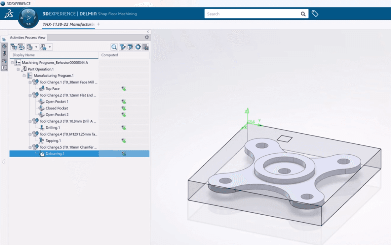Select the third sidebar machine icon
Image resolution: width=391 pixels, height=245 pixels.
(x=4, y=53)
